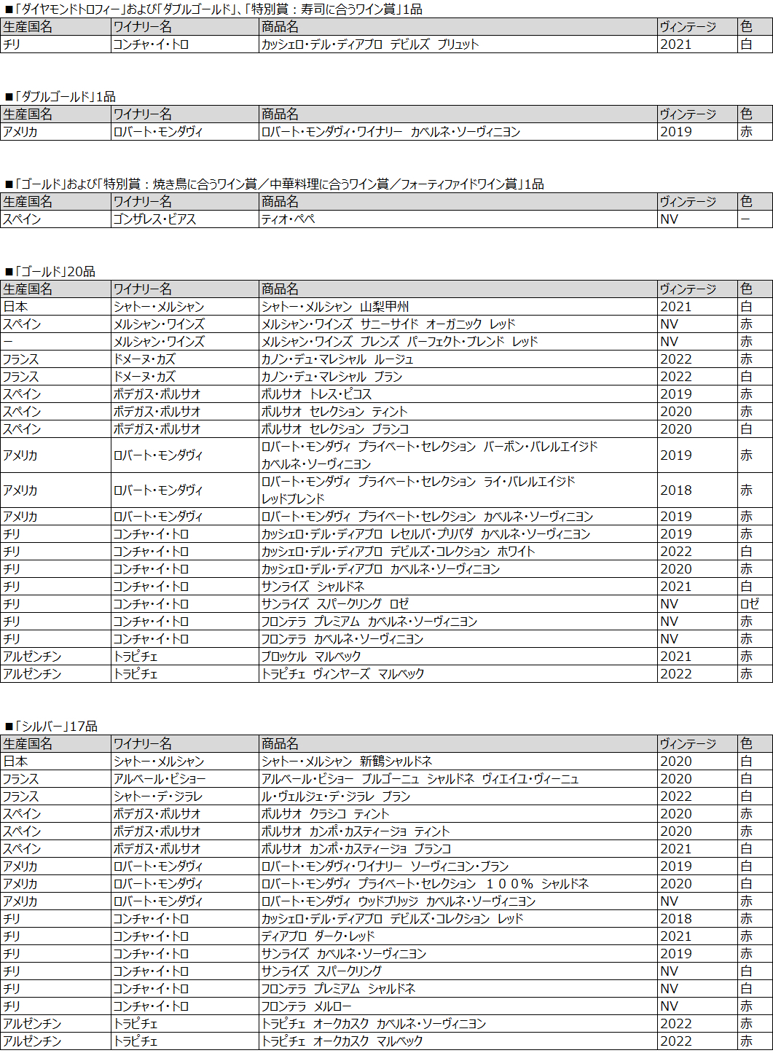Select product "カノン・デュ・マレシャル ブラン"
Viewport: 773px width, 1053px height.
tap(331, 377)
